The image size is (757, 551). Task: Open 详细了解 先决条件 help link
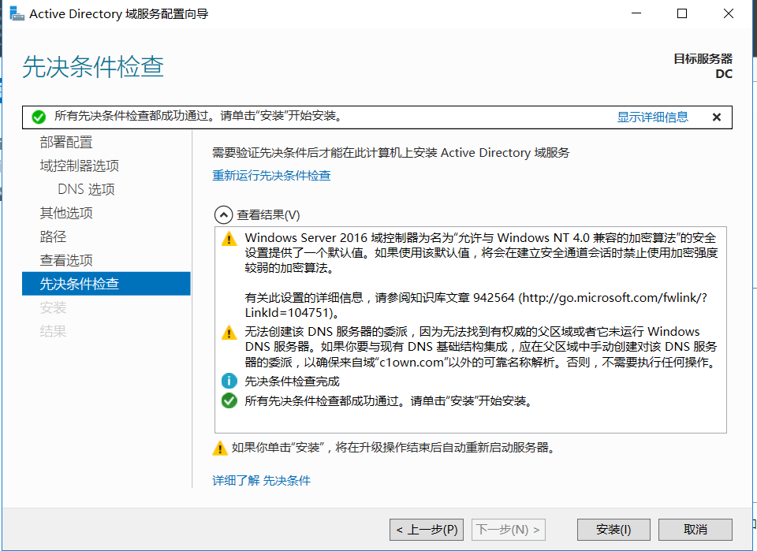[x=261, y=480]
